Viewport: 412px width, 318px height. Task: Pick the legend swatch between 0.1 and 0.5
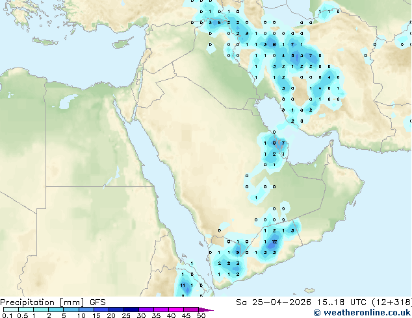(11, 310)
